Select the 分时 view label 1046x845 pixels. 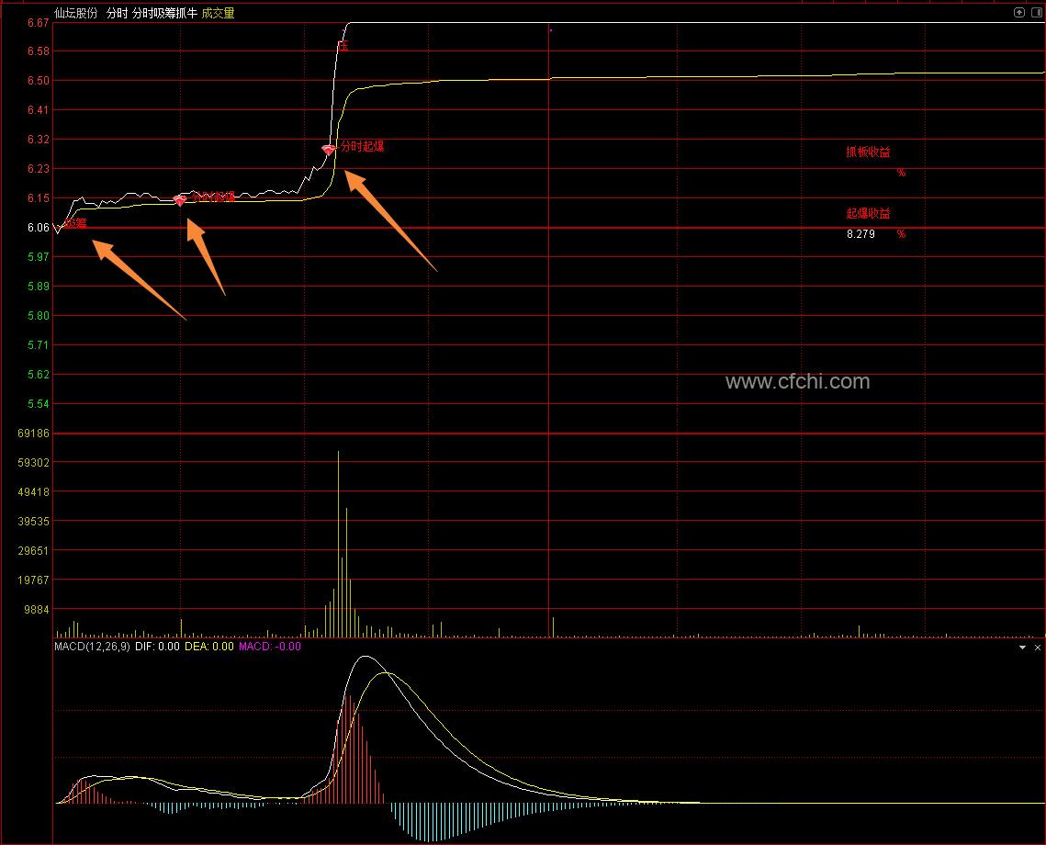[x=117, y=13]
